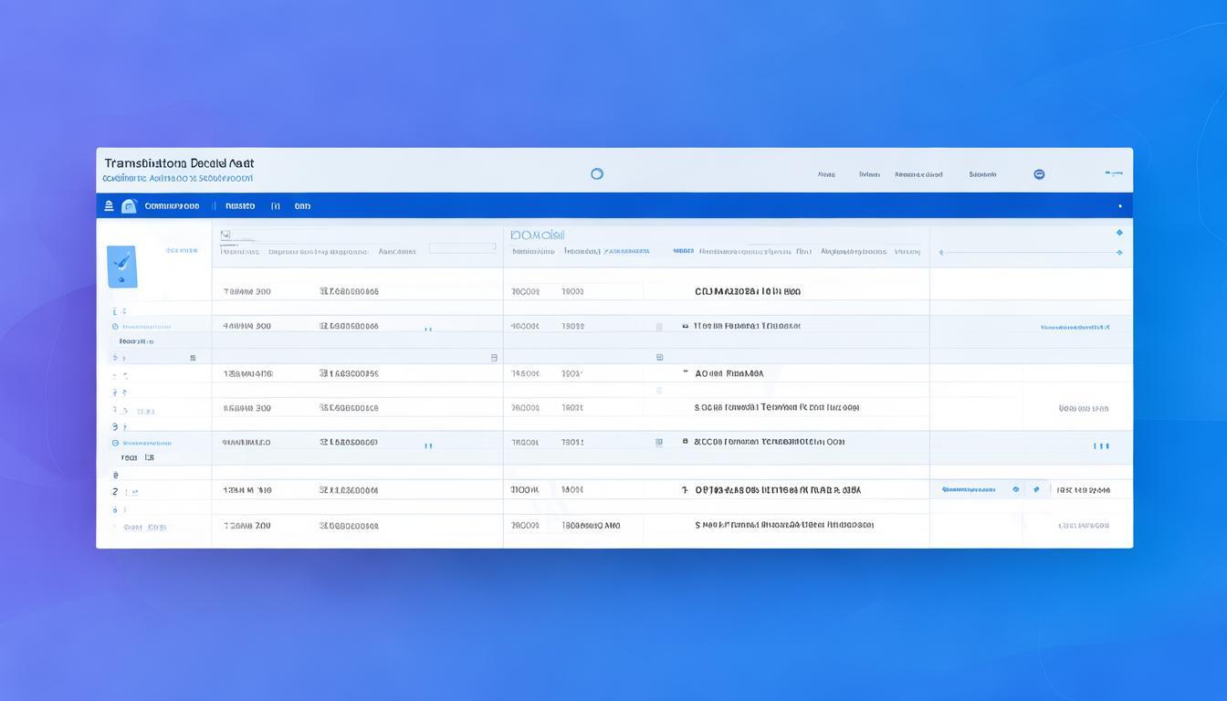Click the rounded home icon in blue navigation bar
Viewport: 1227px width, 701px height.
[x=129, y=206]
